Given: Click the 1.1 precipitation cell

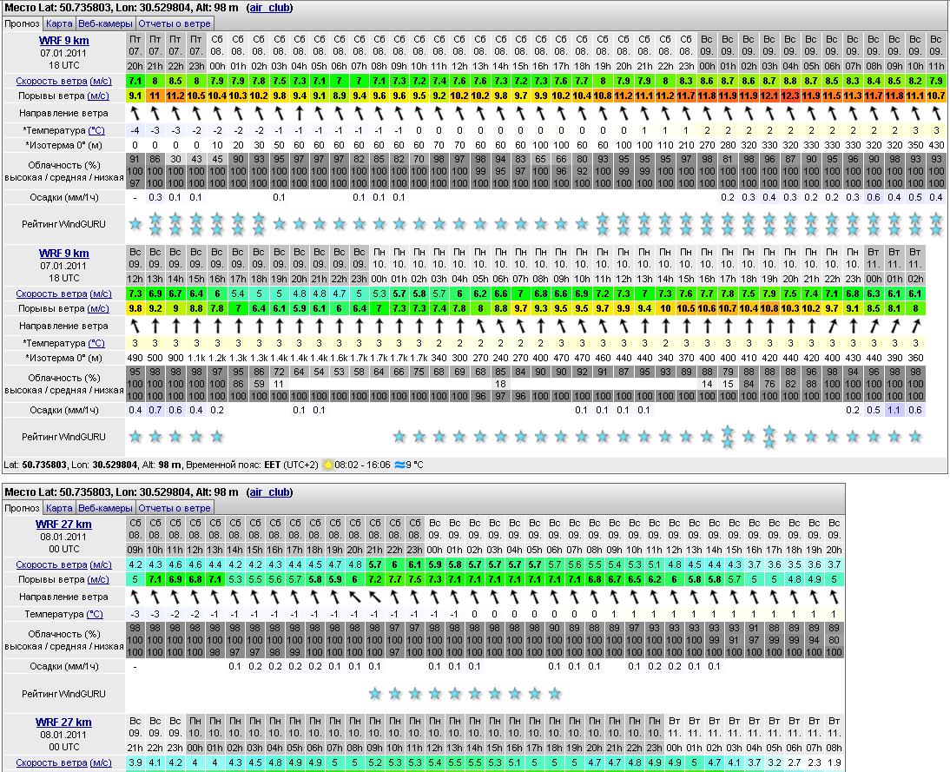Looking at the screenshot, I should click(894, 410).
